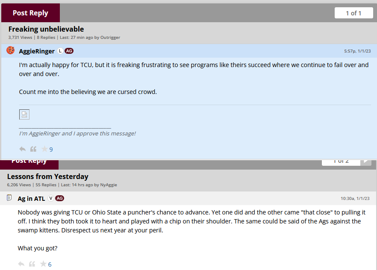This screenshot has height=270, width=377.
Task: Reply to Ag in ATL's post with arrow icon
Action: (21, 264)
